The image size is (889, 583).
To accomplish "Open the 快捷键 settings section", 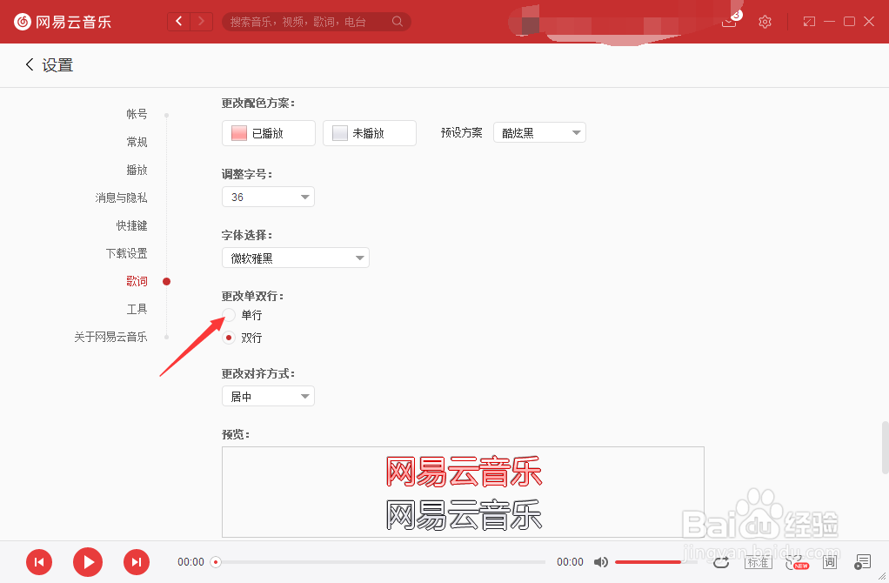I will [131, 225].
